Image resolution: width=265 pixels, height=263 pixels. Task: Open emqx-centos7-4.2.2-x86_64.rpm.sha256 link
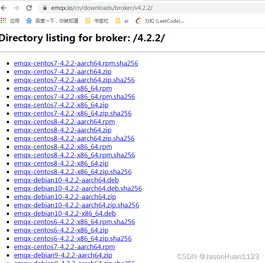pos(74,97)
